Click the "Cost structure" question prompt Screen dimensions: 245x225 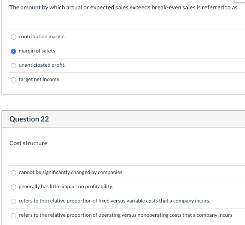29,143
